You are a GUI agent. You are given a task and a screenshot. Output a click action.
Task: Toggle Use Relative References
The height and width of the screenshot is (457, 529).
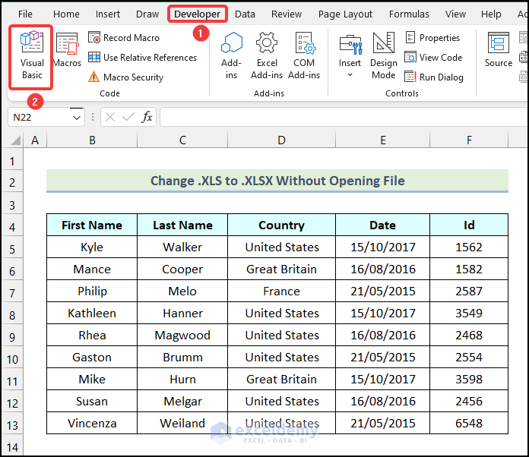(x=142, y=58)
